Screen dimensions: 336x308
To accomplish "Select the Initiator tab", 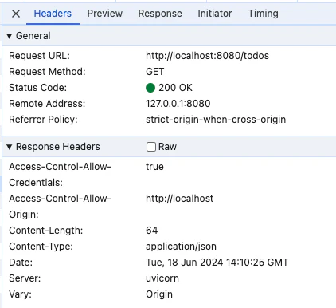I will pos(215,14).
